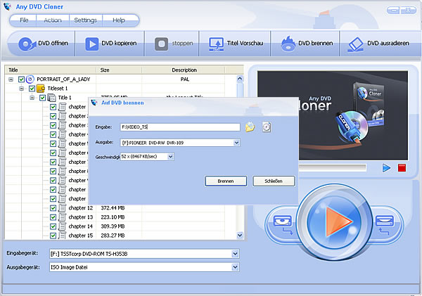Click the source drive icon left of big play
Viewport: 422px width, 296px height.
(283, 221)
